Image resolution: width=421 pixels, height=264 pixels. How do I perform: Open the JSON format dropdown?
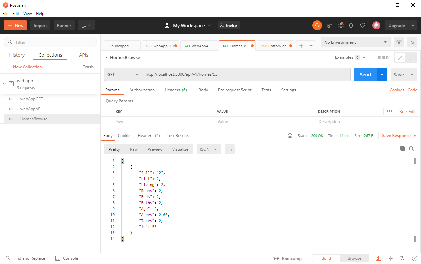click(x=209, y=149)
